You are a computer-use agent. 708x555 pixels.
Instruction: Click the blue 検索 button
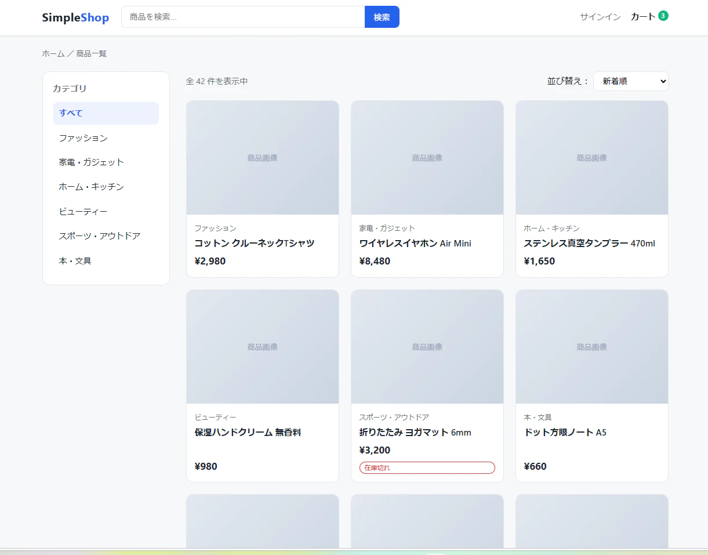point(382,17)
